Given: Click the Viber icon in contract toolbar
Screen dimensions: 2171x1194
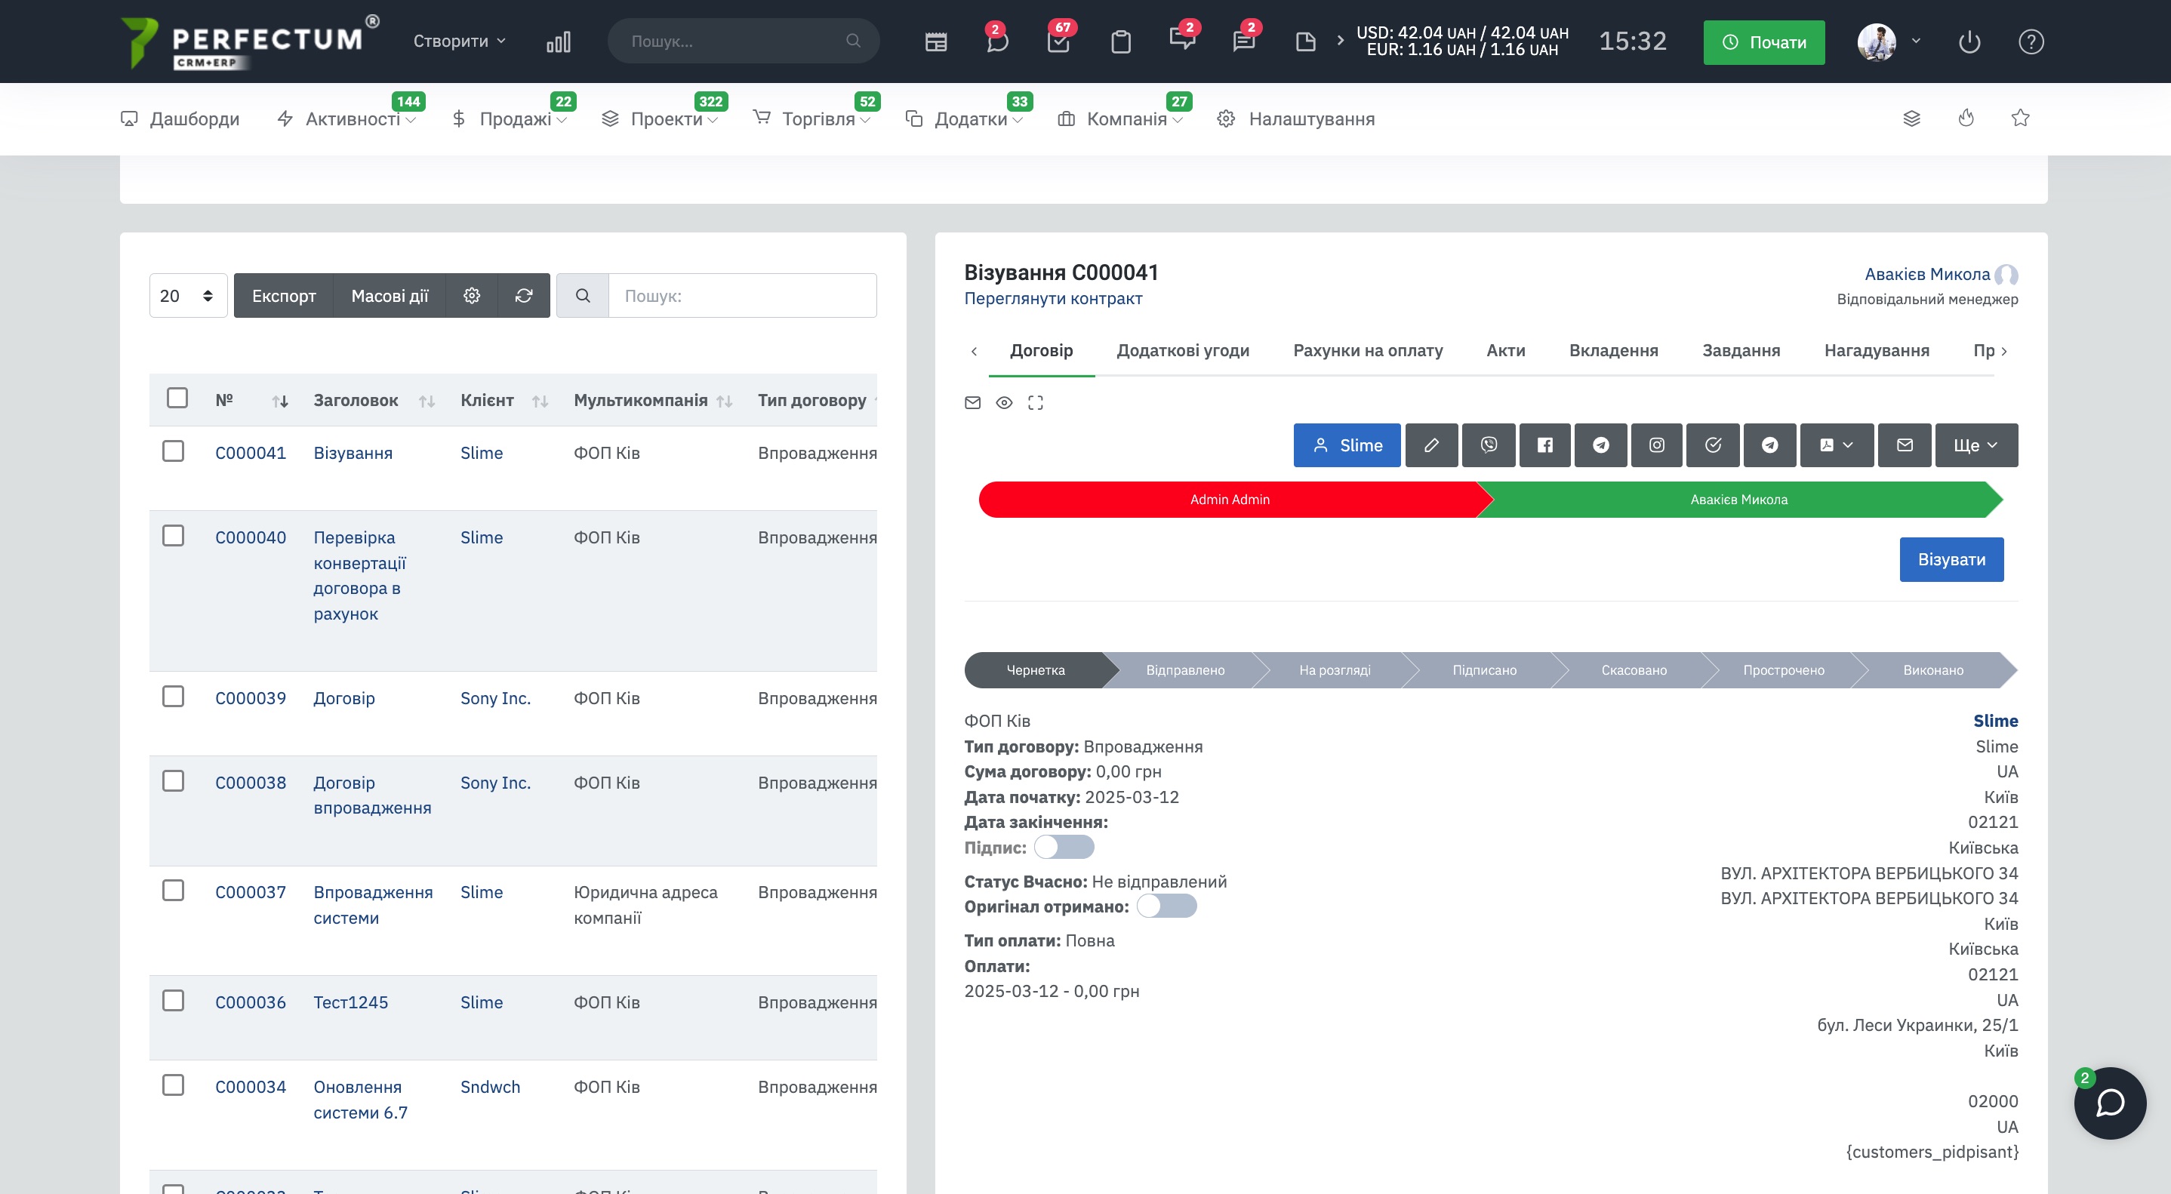Looking at the screenshot, I should click(x=1489, y=445).
